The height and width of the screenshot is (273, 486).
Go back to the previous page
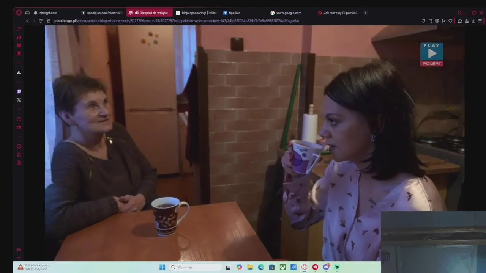27,21
